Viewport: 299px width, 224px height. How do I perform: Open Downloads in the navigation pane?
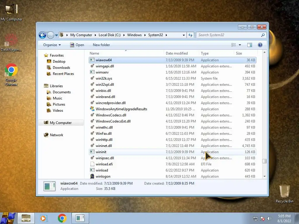coord(58,68)
